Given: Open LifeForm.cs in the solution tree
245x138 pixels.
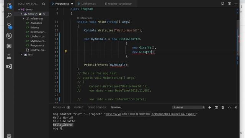Looking at the screenshot, I should point(38,36).
